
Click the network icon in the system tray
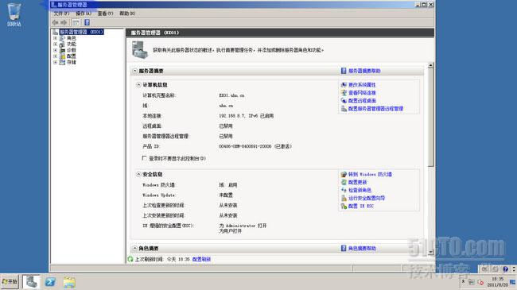tap(472, 282)
